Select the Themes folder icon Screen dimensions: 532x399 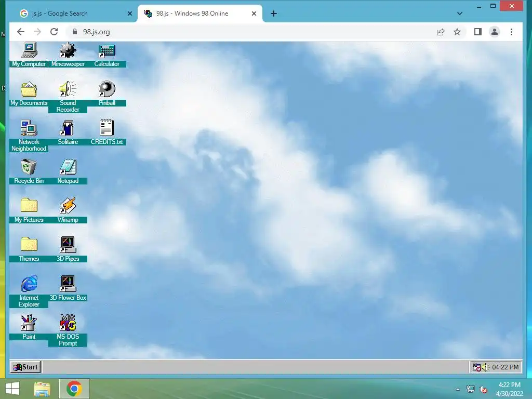[x=29, y=249]
